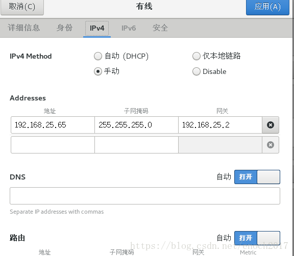Click the 有线 window title

click(x=144, y=7)
